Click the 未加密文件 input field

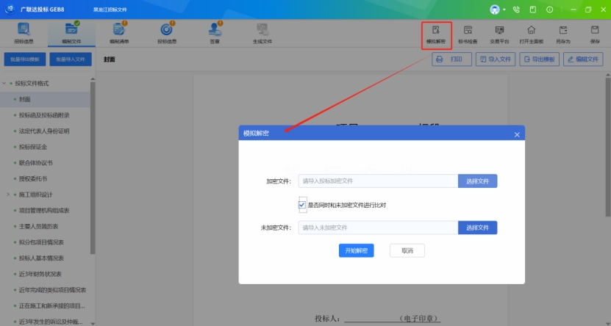click(x=378, y=228)
